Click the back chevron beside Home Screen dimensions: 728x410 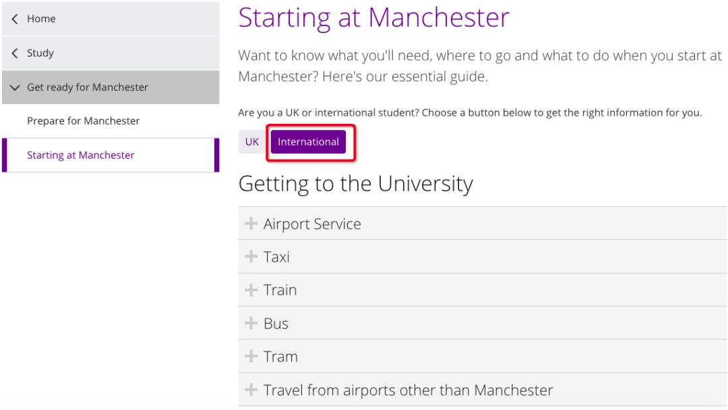pyautogui.click(x=15, y=19)
